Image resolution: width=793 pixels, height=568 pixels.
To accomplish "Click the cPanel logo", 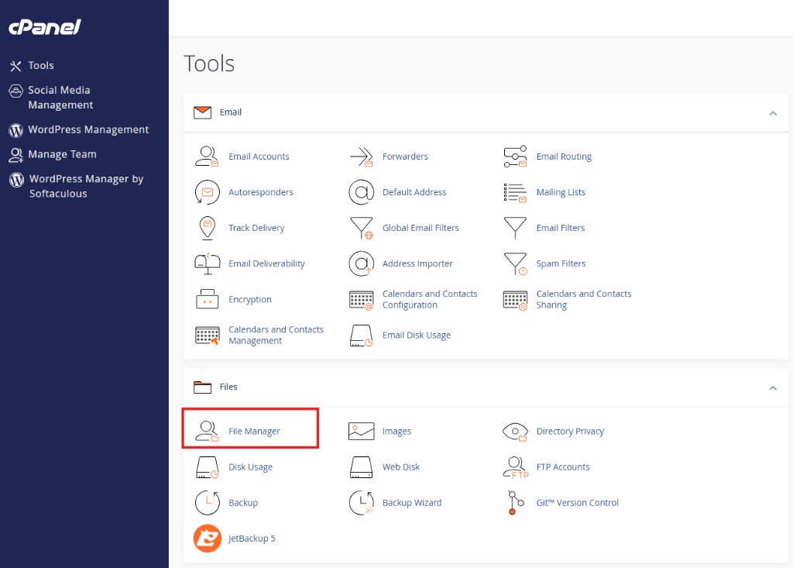I will coord(44,27).
